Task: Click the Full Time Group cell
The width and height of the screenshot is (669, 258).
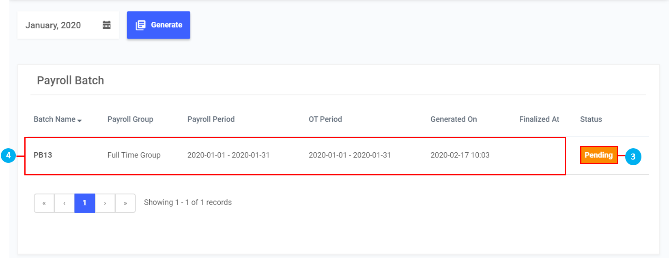Action: pyautogui.click(x=134, y=155)
